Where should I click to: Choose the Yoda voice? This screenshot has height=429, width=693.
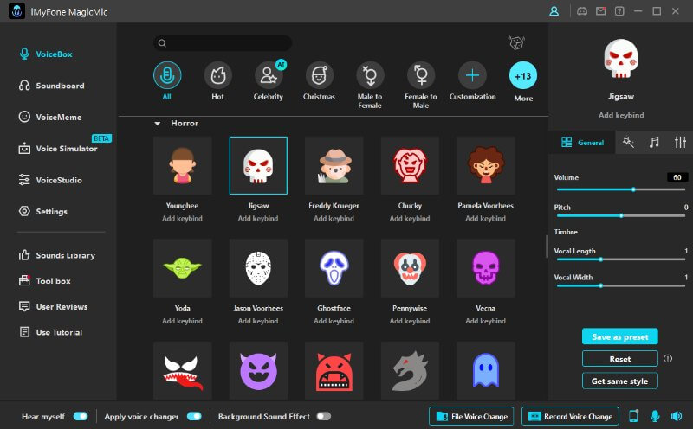[182, 268]
